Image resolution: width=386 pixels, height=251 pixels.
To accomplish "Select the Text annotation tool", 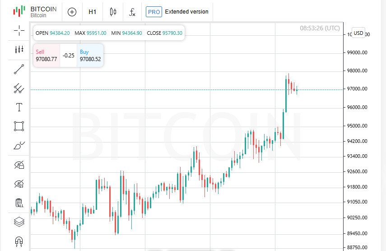I will pyautogui.click(x=19, y=107).
